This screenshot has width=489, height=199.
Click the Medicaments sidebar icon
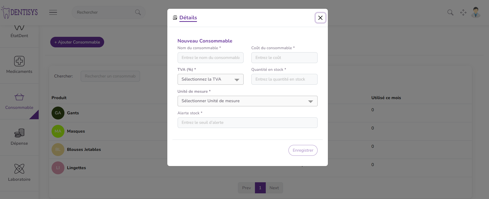[x=19, y=61]
